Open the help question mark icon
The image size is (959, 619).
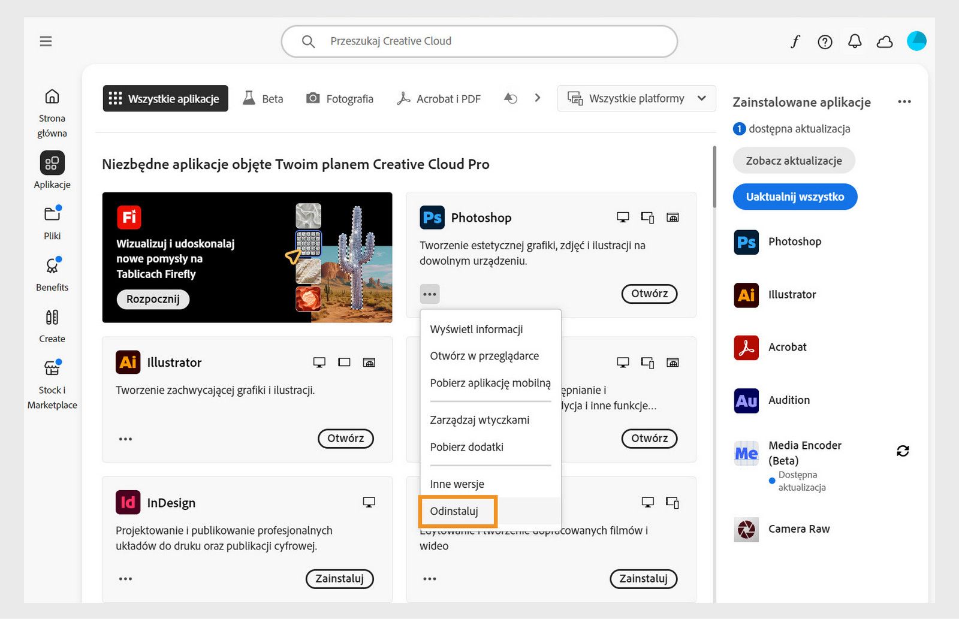825,41
